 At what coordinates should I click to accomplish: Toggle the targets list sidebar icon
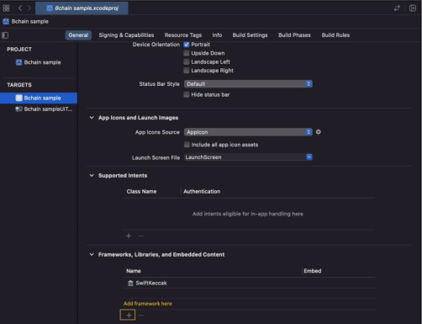pyautogui.click(x=5, y=35)
